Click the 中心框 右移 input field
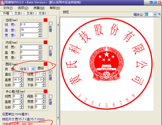The width and height of the screenshot is (162, 125). (16, 107)
